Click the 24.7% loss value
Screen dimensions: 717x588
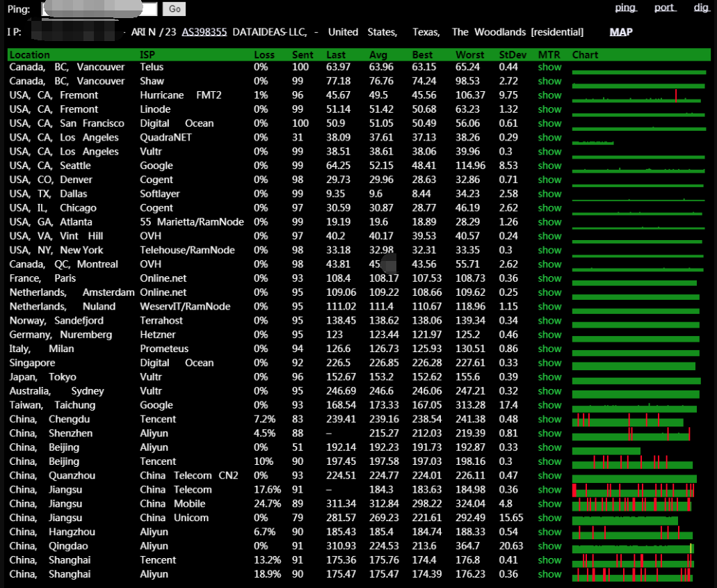[268, 504]
